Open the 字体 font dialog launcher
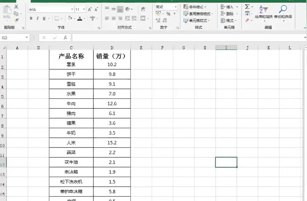The image size is (307, 201). 99,28
